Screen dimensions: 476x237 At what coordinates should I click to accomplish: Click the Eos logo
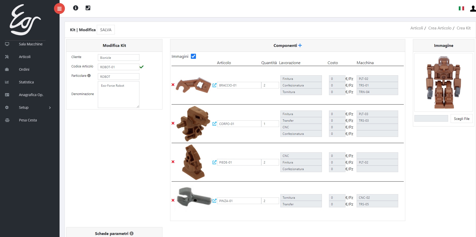(x=25, y=20)
